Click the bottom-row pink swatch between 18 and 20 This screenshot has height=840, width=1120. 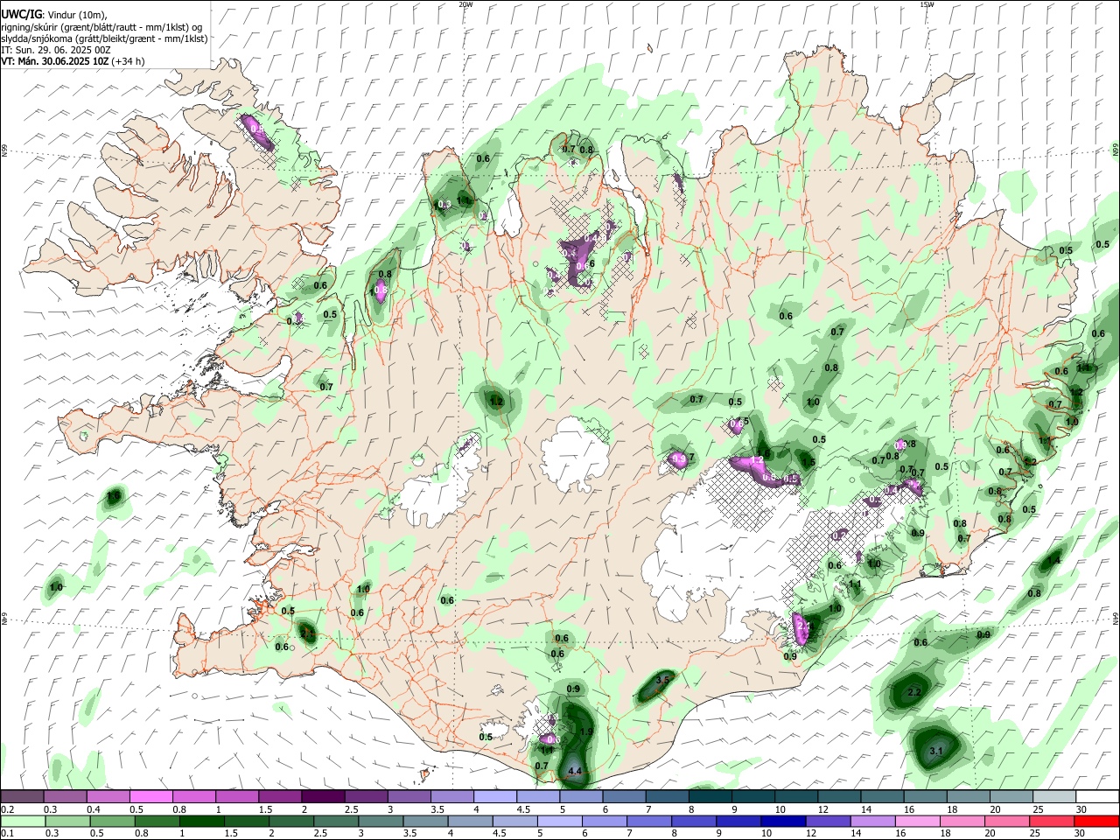click(x=962, y=821)
